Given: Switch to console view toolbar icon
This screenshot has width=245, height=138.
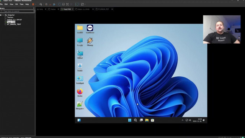Looking at the screenshot, I should (x=77, y=4).
